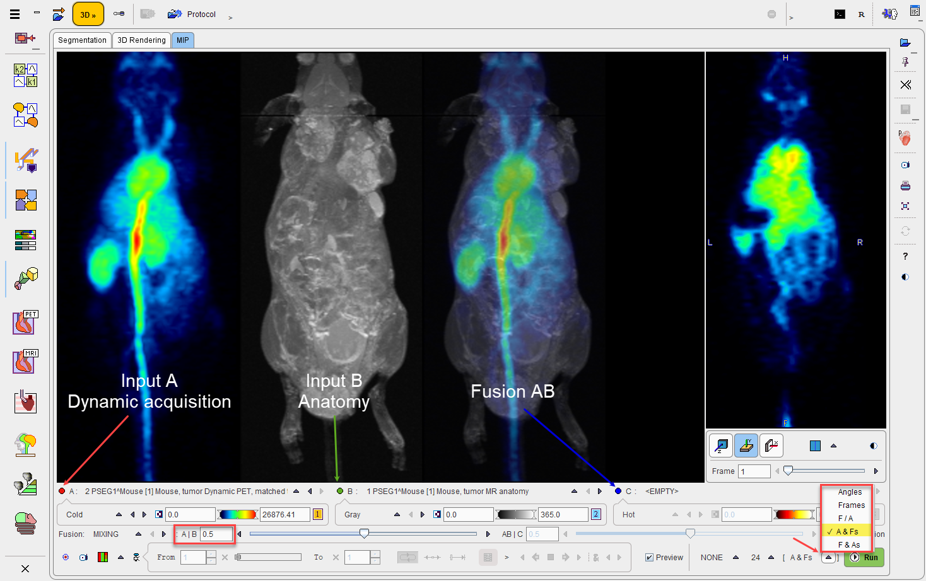Select the X-axis projection plane button

[771, 446]
